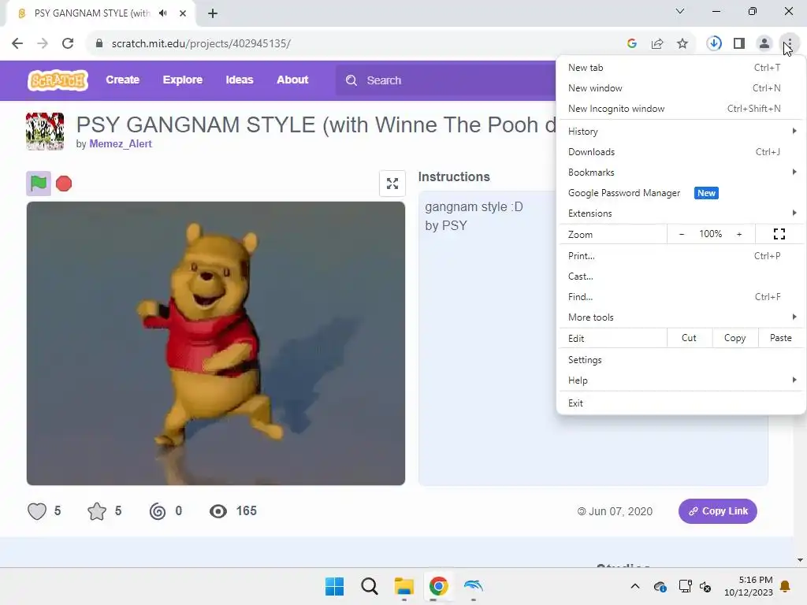Open Google Password Manager
The height and width of the screenshot is (605, 807).
[681, 193]
